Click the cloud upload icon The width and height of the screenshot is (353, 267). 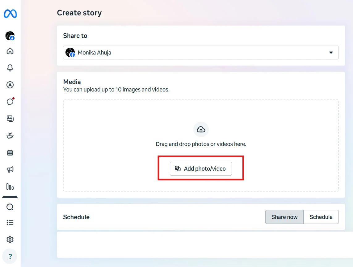point(201,129)
